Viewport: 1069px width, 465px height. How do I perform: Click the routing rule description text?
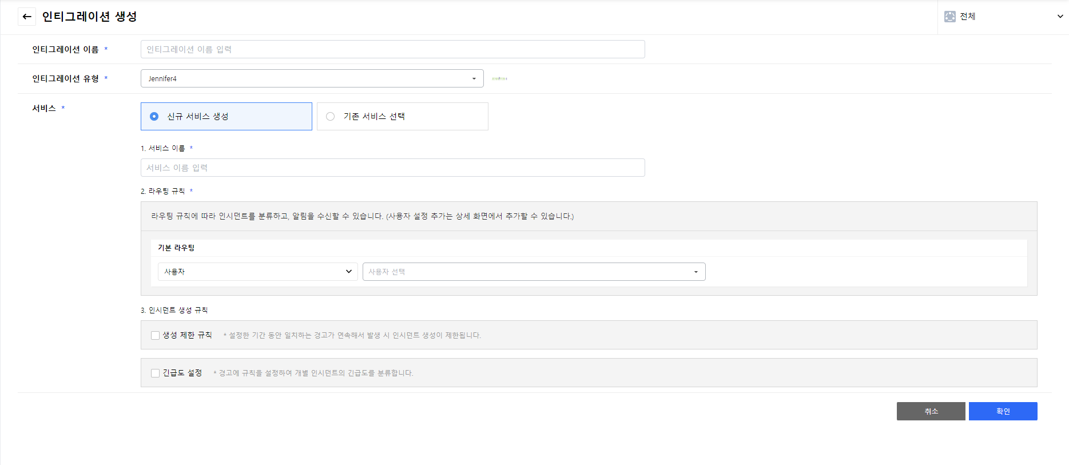[x=362, y=216]
